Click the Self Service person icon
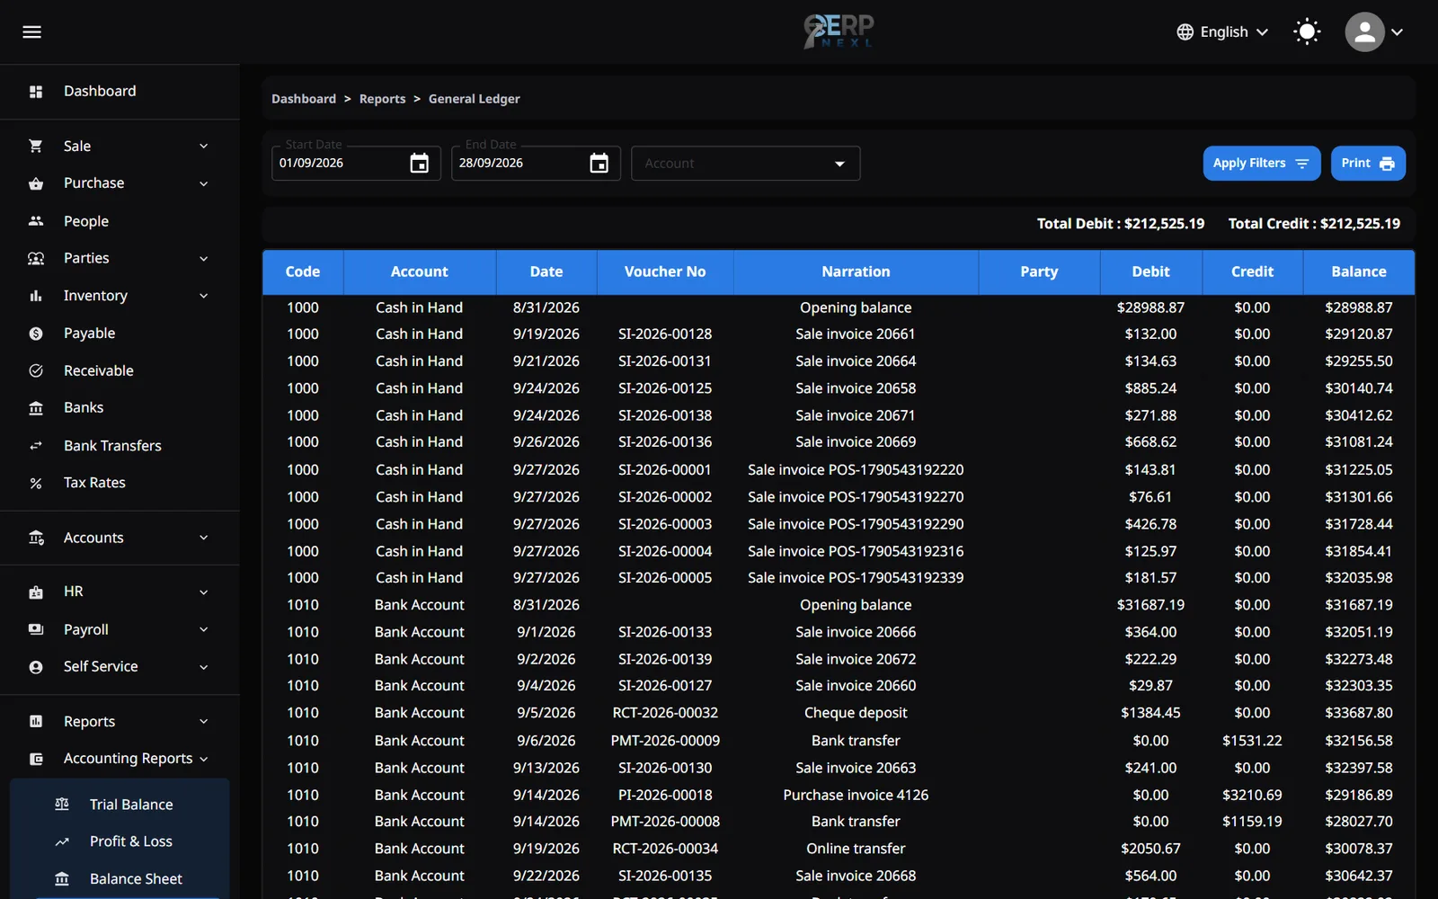This screenshot has width=1438, height=899. (x=36, y=667)
